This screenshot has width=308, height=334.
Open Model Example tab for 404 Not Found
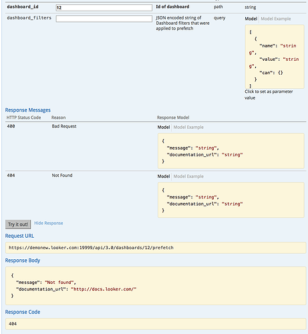click(x=188, y=176)
